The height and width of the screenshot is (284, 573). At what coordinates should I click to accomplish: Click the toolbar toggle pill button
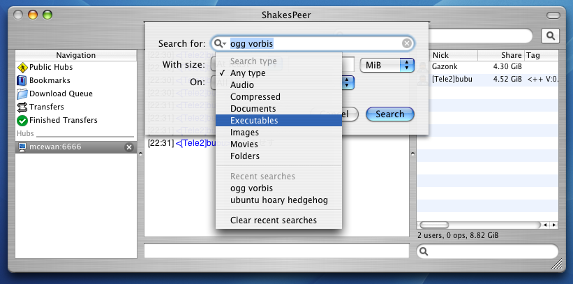[x=553, y=15]
